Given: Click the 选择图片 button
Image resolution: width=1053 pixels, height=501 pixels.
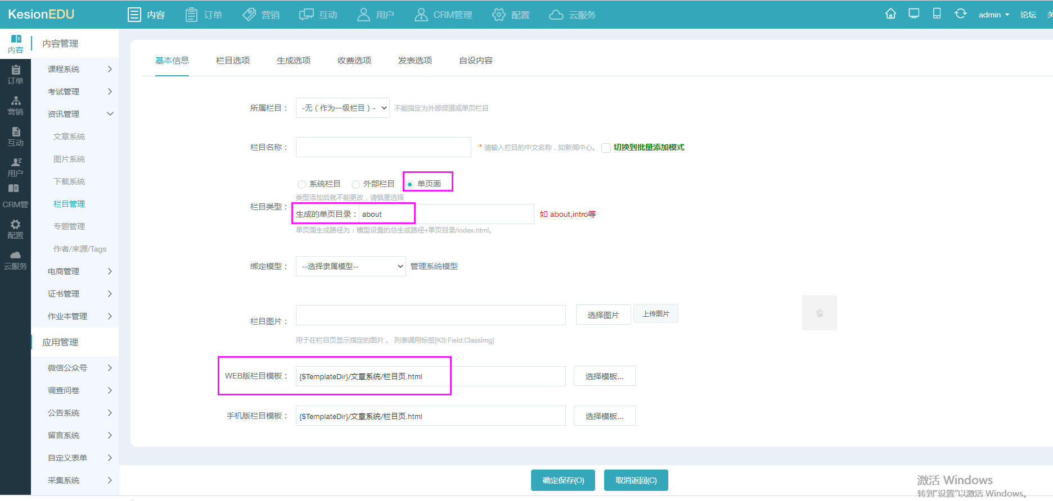Looking at the screenshot, I should point(604,315).
